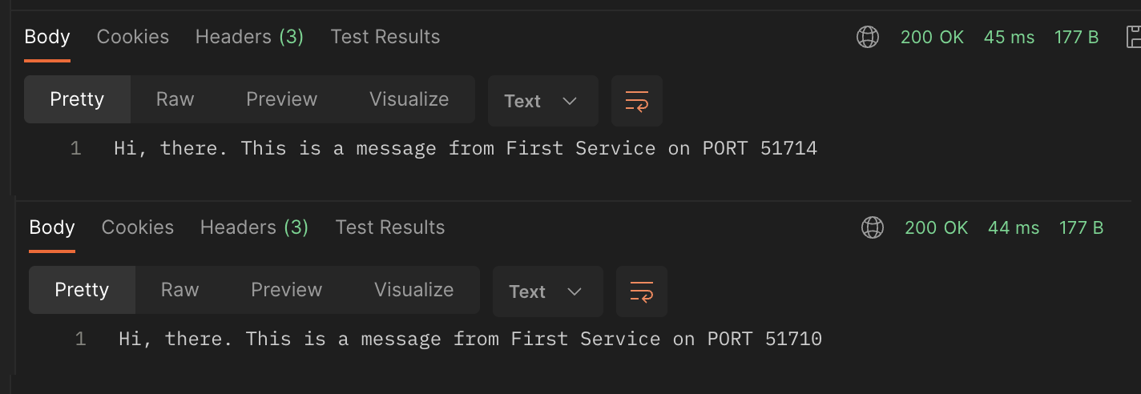Switch to Cookies tab in lower response
Viewport: 1141px width, 394px height.
point(138,227)
